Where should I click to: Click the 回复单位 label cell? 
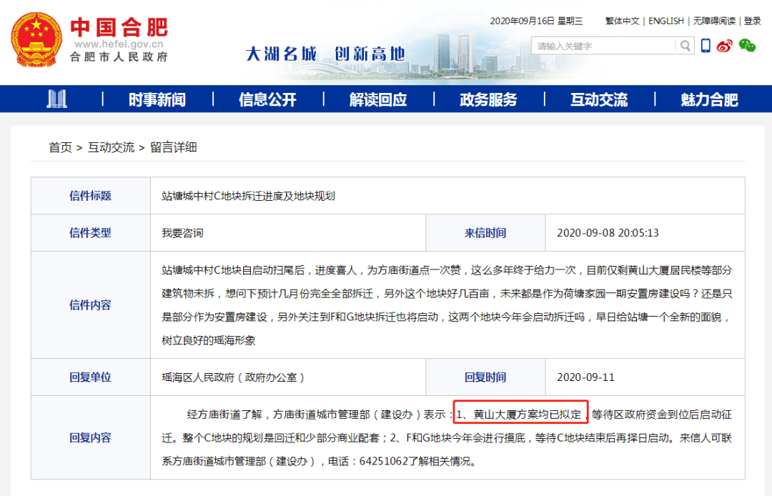point(91,377)
